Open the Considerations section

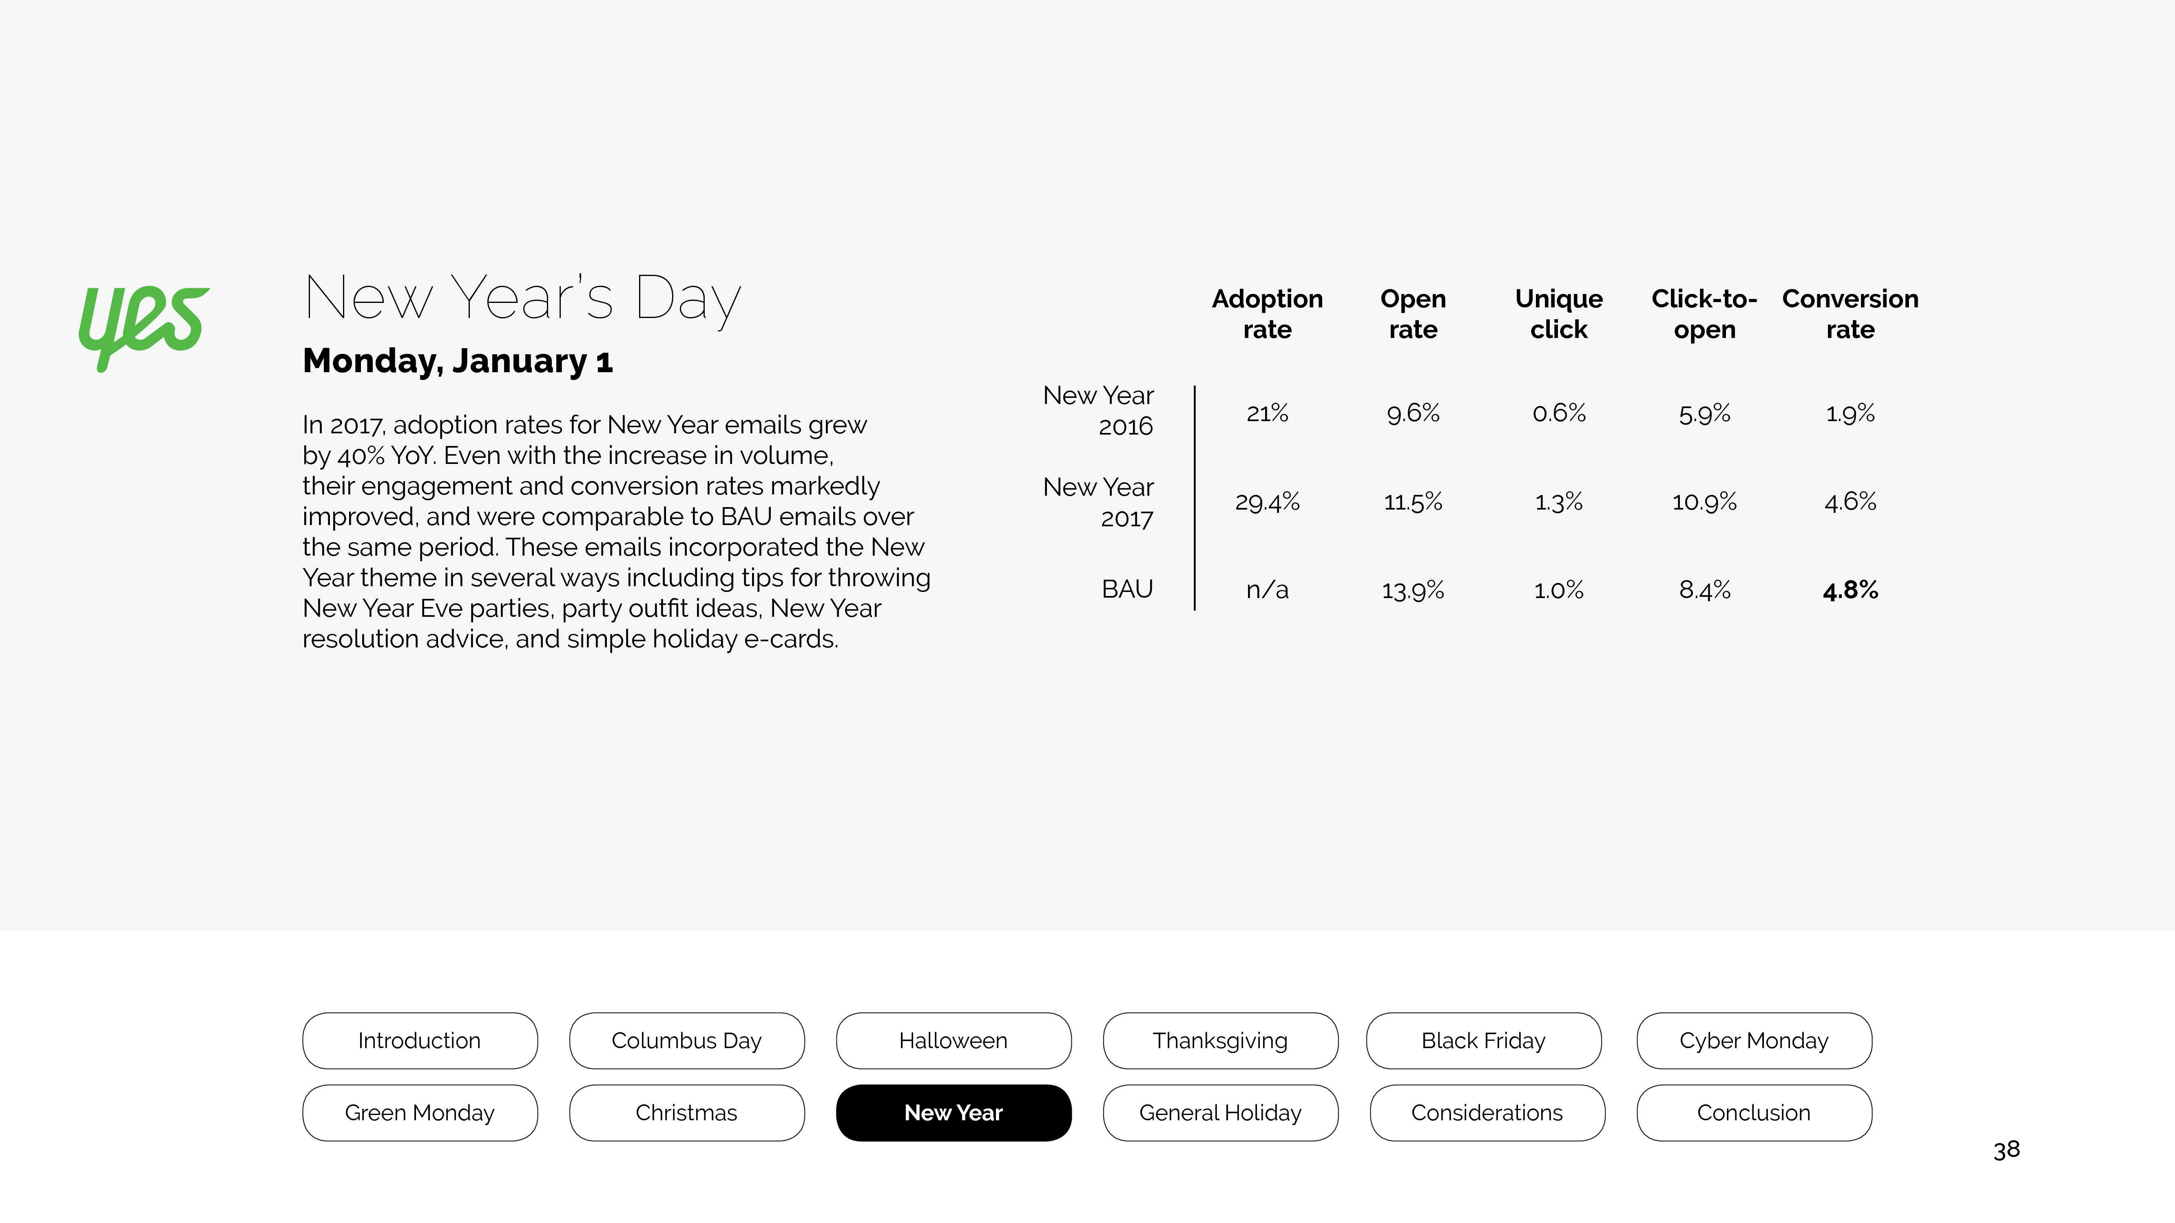click(1487, 1113)
